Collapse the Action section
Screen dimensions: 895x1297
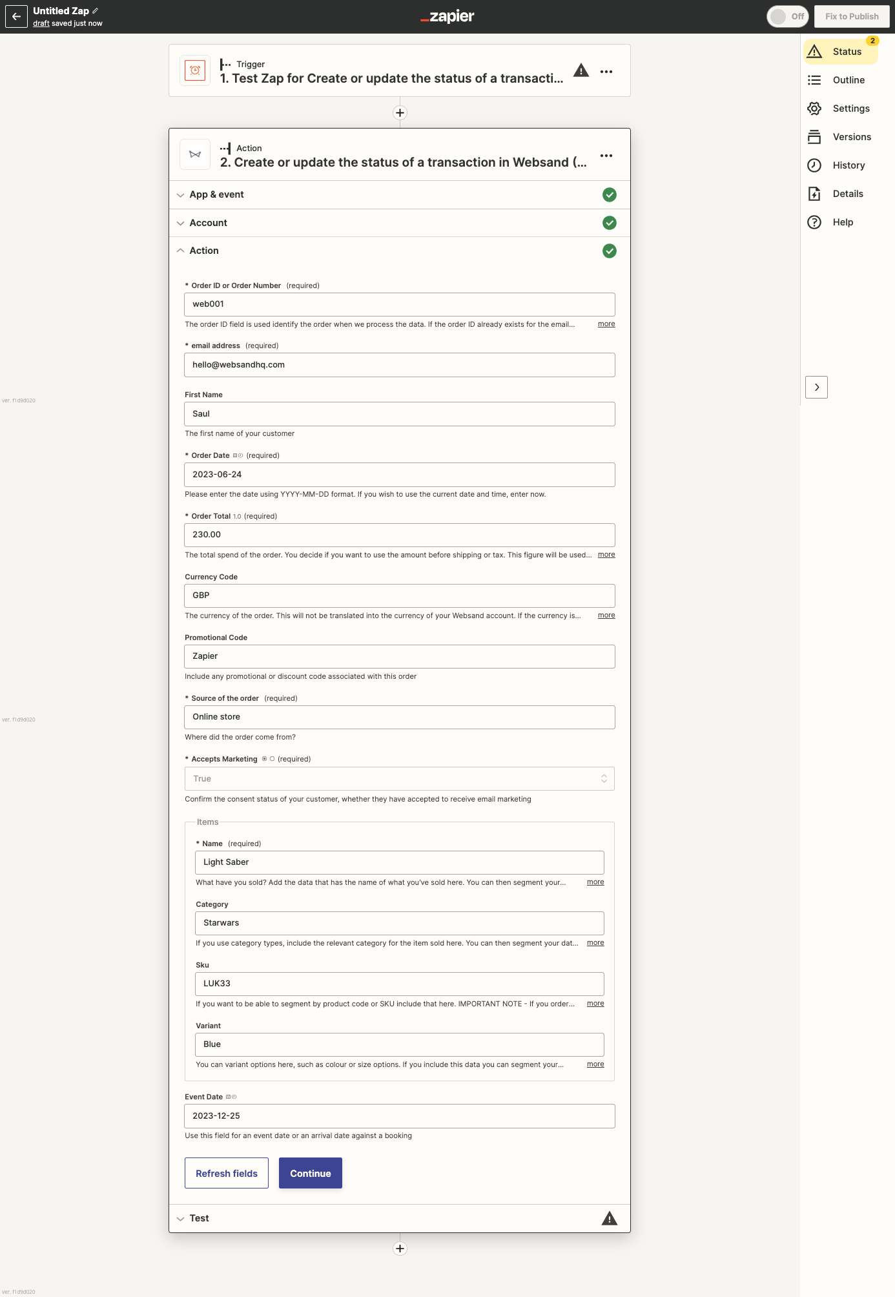[x=400, y=251]
